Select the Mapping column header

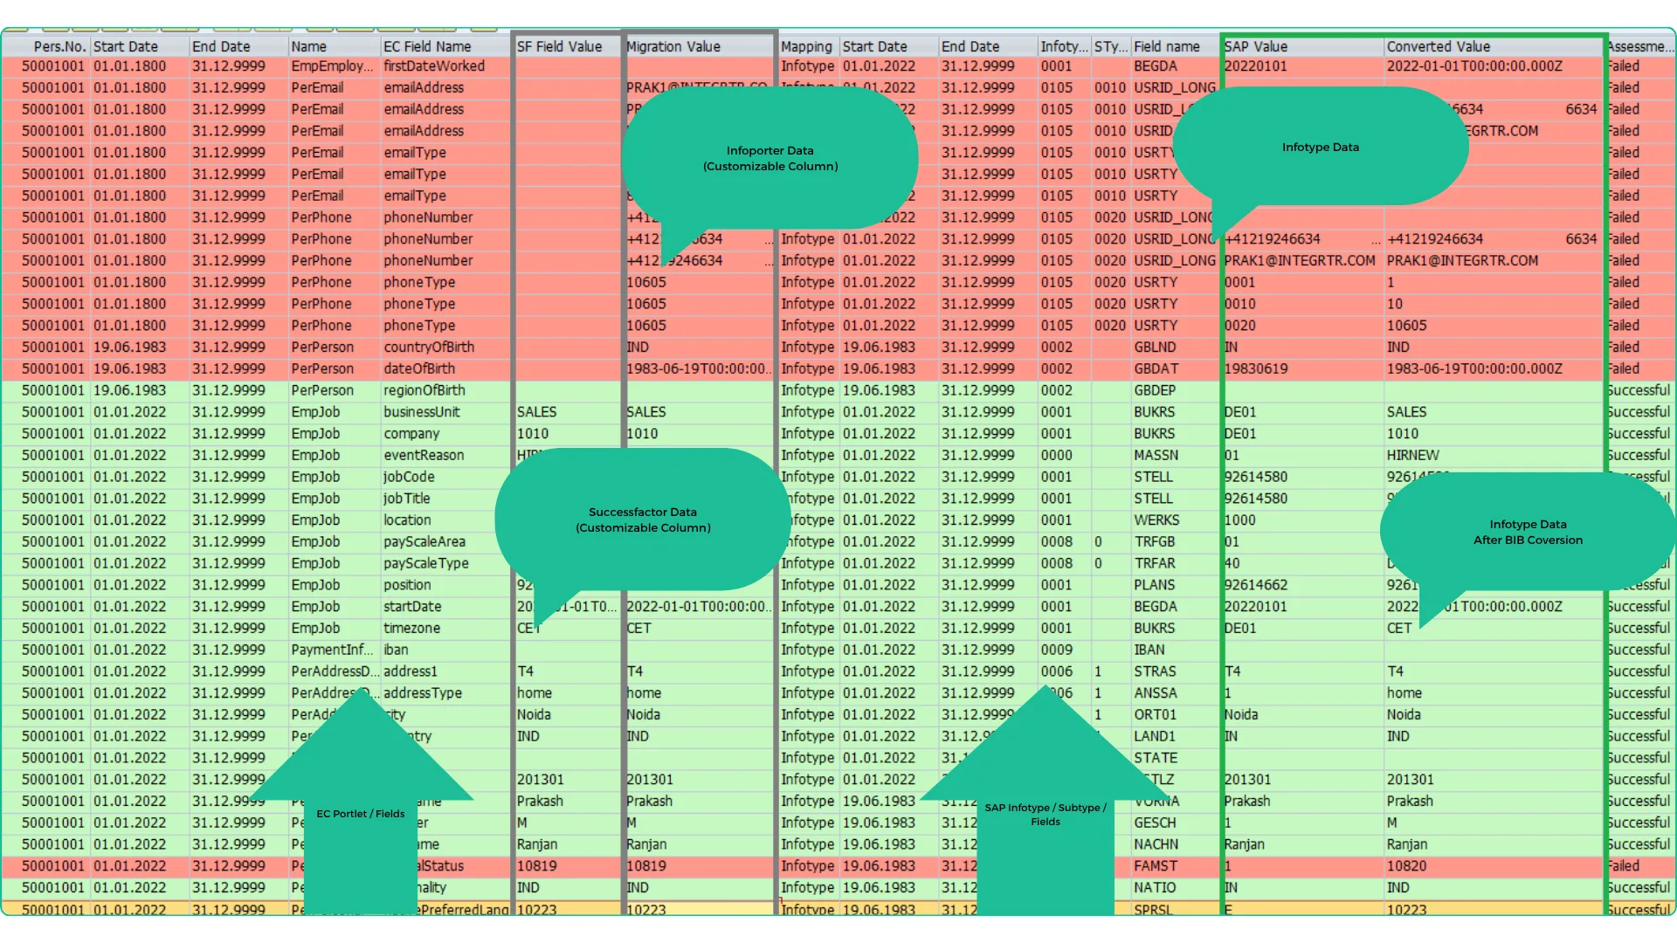click(808, 46)
